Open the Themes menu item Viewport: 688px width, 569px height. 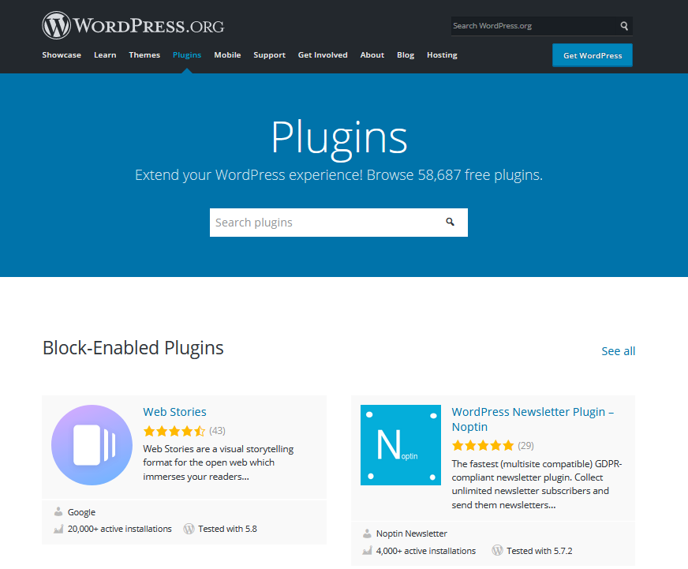[144, 55]
